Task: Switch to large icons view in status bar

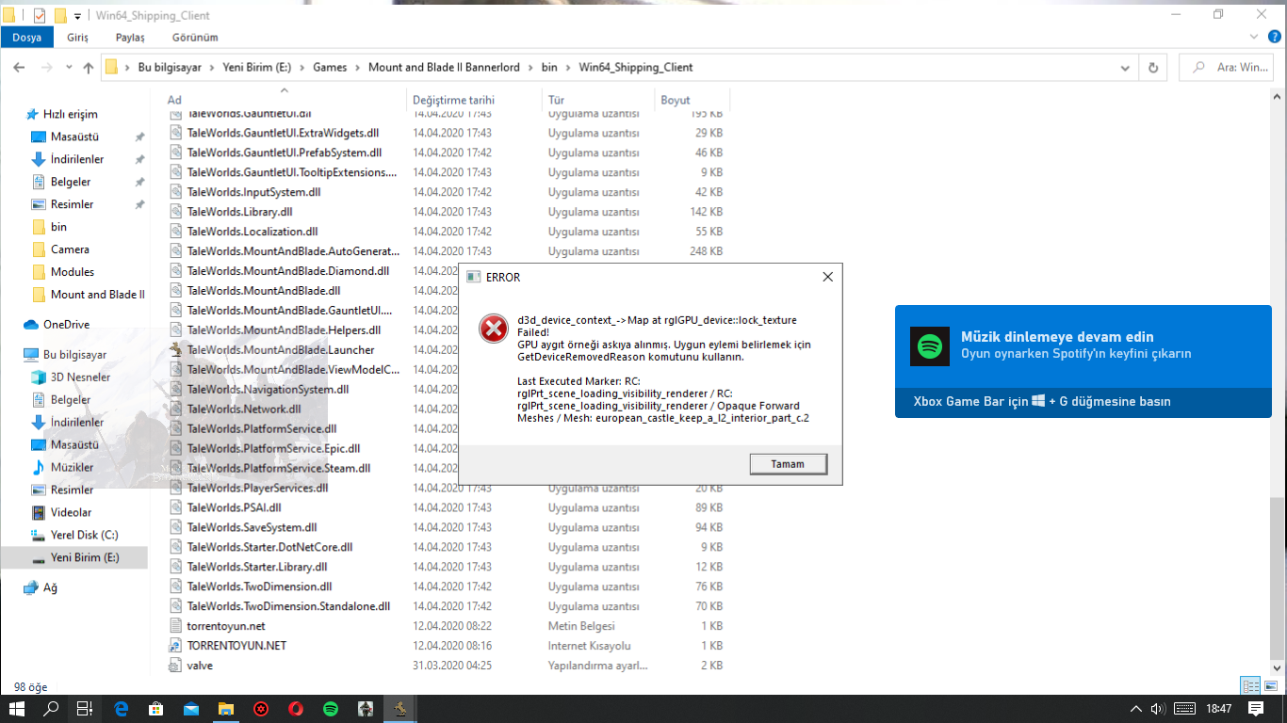Action: click(x=1271, y=686)
